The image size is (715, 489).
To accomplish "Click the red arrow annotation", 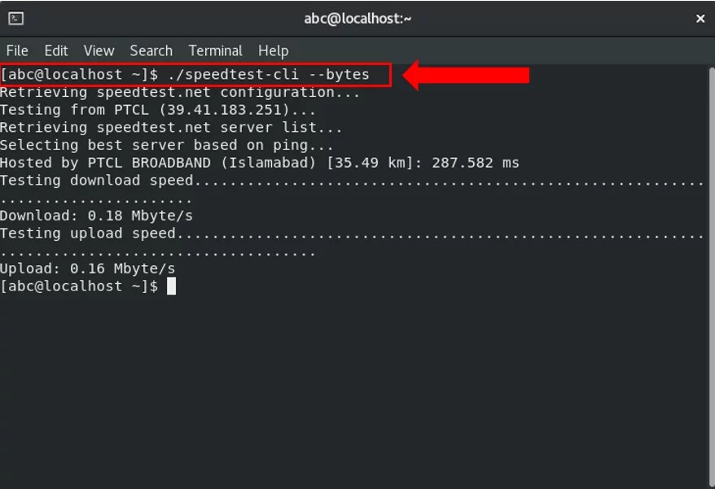I will (466, 75).
